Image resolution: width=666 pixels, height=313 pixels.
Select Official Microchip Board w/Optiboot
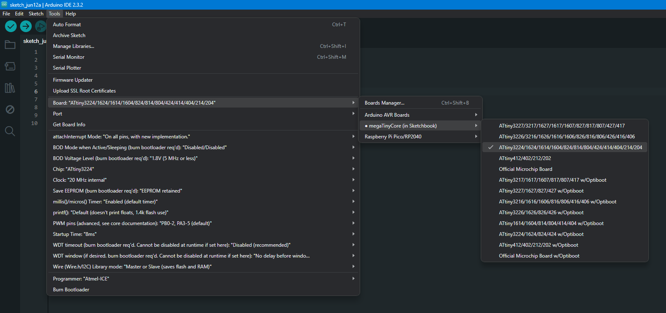point(565,256)
